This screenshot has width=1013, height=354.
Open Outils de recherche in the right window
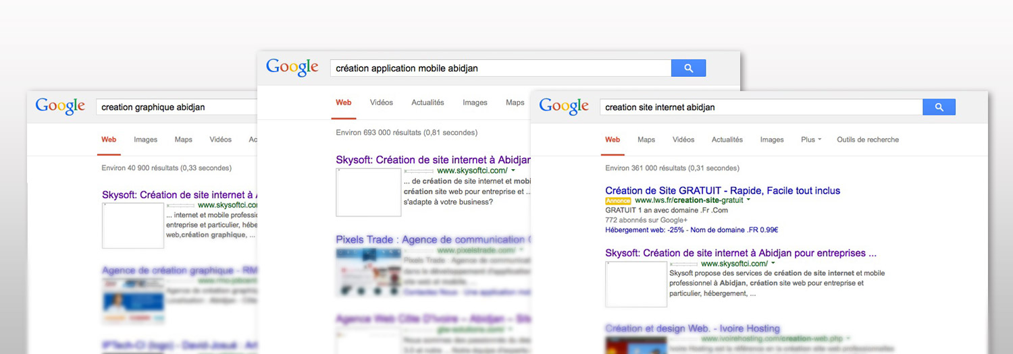868,140
